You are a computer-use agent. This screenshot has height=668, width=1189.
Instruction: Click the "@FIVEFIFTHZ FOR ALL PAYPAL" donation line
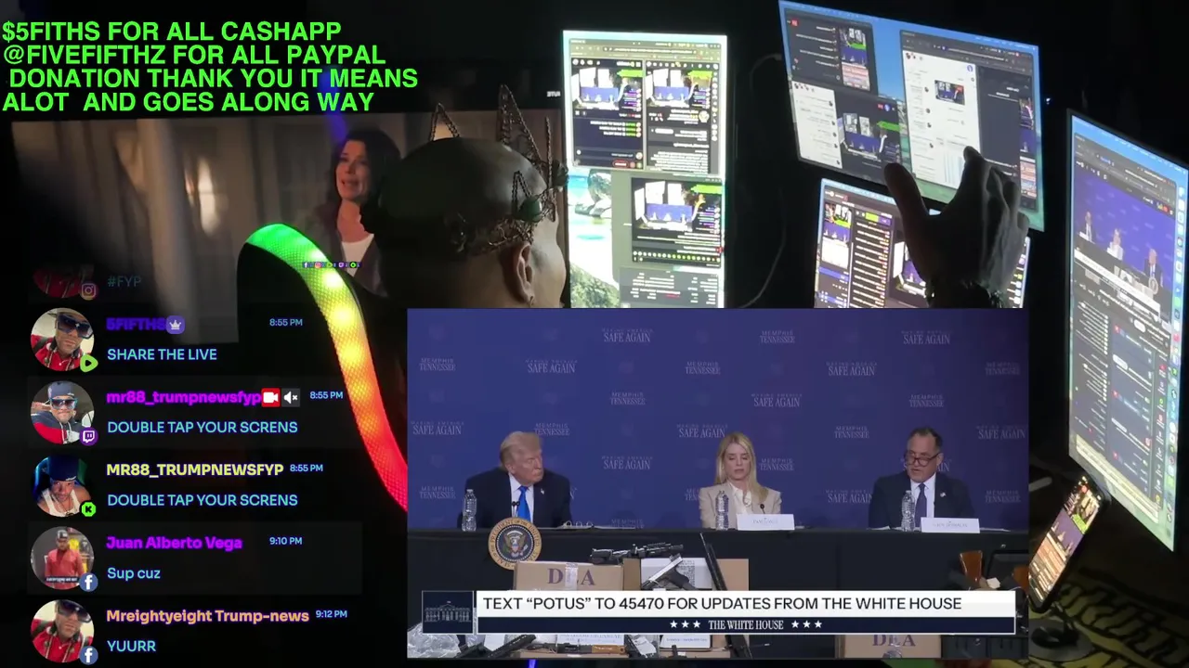point(193,56)
